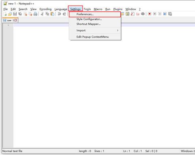Screen dimensions: 195x155
Task: Click the Monitoring eye toolbar icon
Action: point(143,14)
